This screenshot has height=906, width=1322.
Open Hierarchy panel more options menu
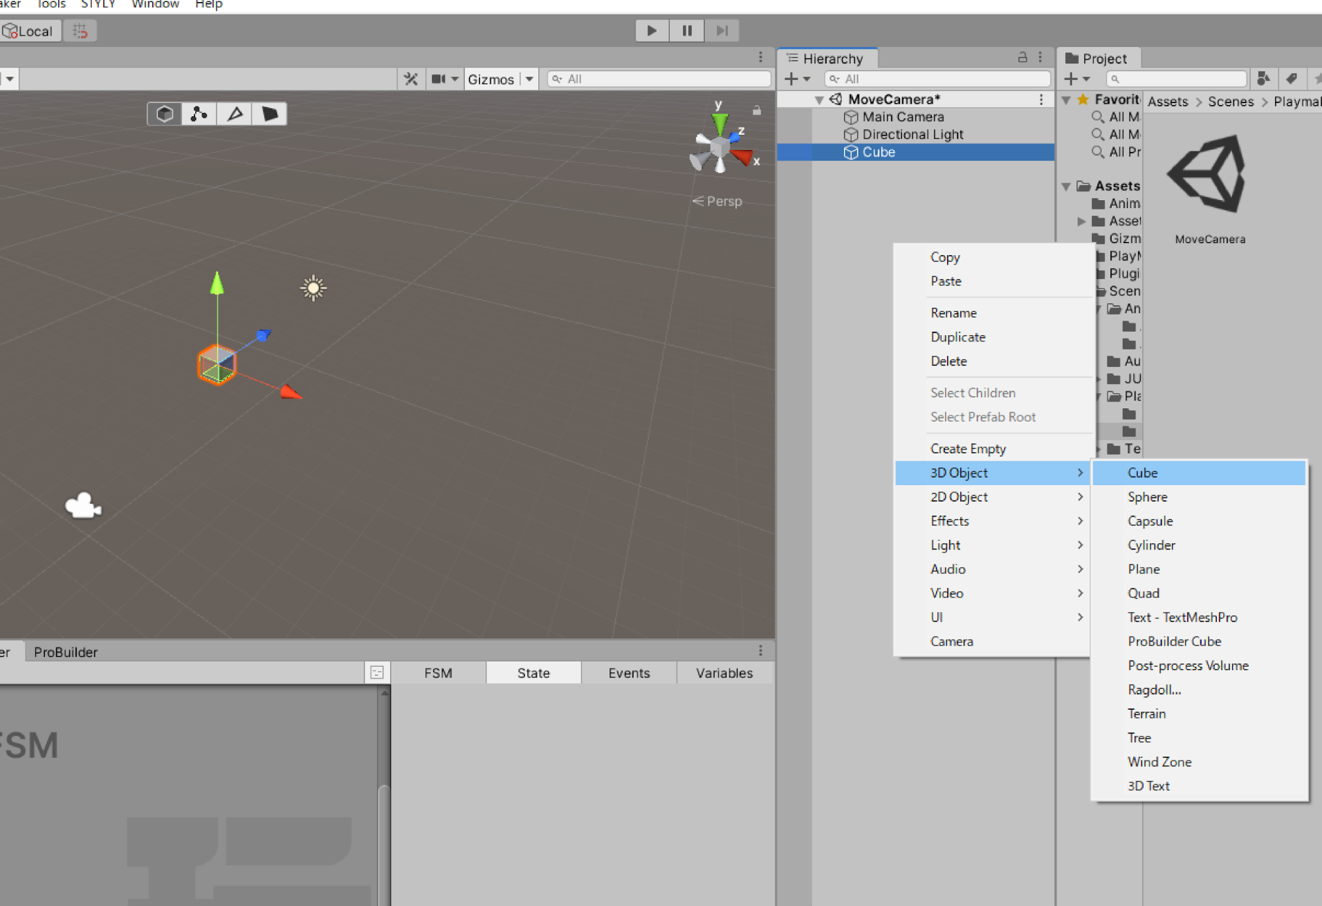[1040, 57]
